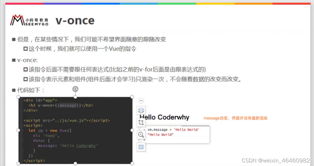Click the top-left corner selection handle of code image
This screenshot has width=314, height=166.
18,97
